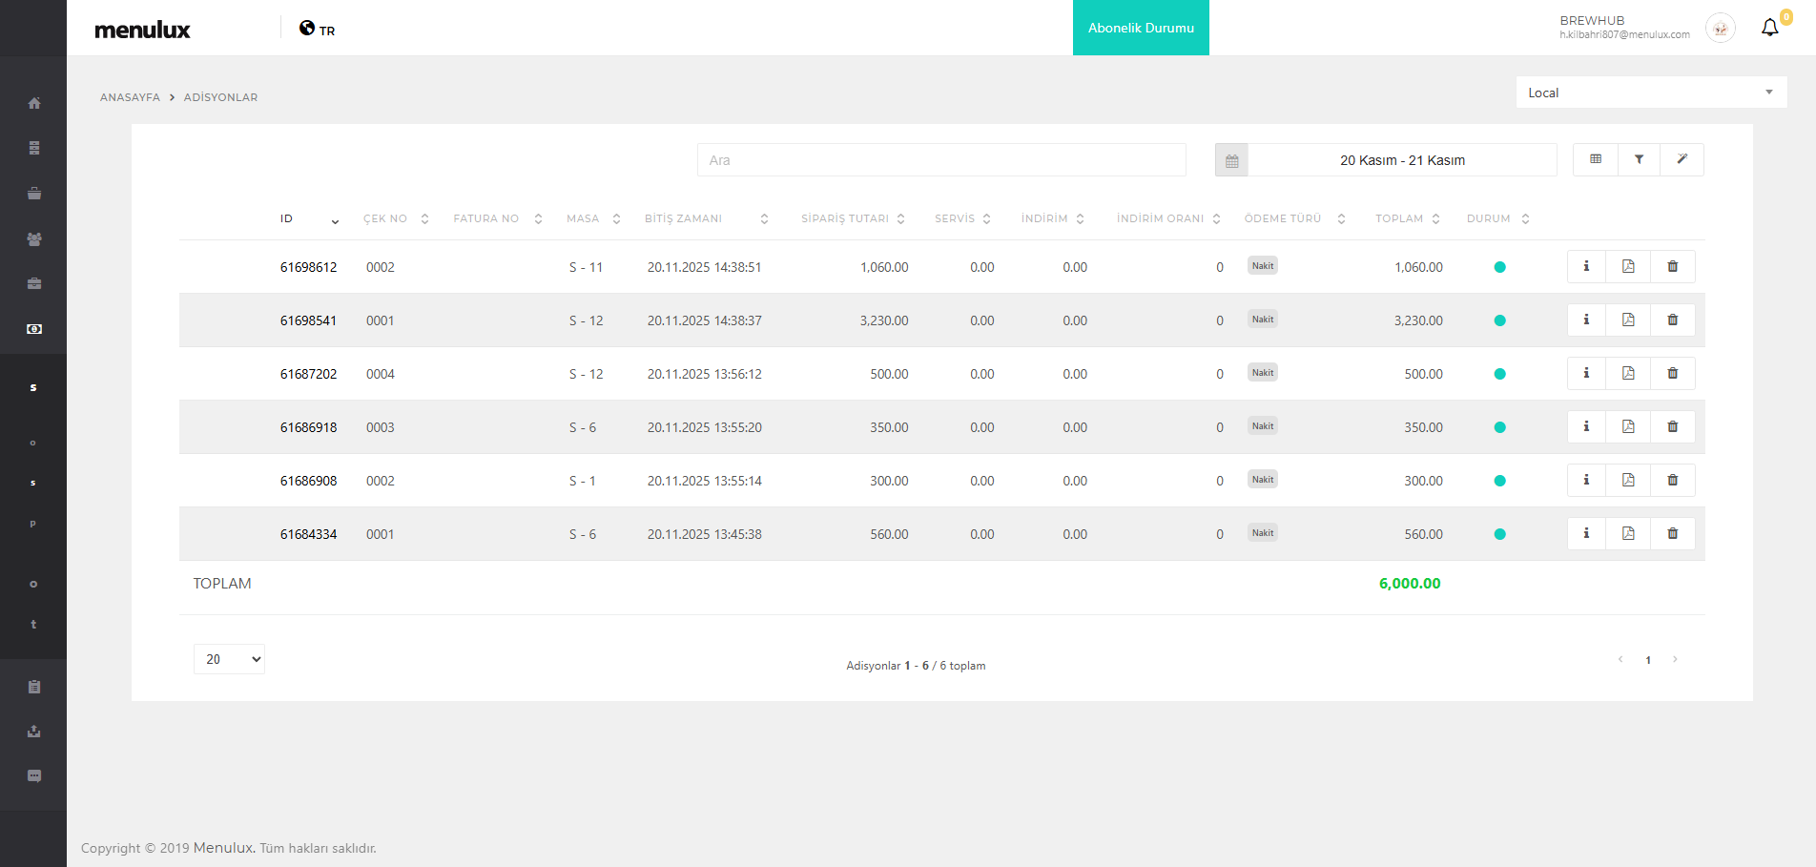
Task: Open PDF for order 61698541
Action: pos(1628,320)
